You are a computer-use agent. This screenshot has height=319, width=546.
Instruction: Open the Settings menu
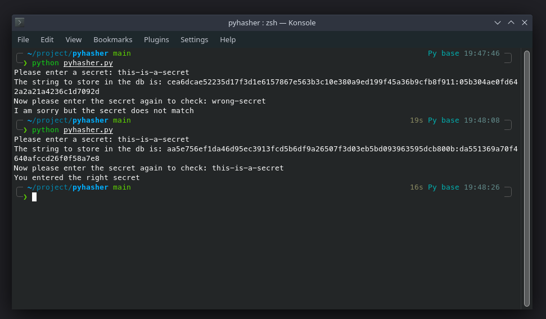[x=195, y=40]
